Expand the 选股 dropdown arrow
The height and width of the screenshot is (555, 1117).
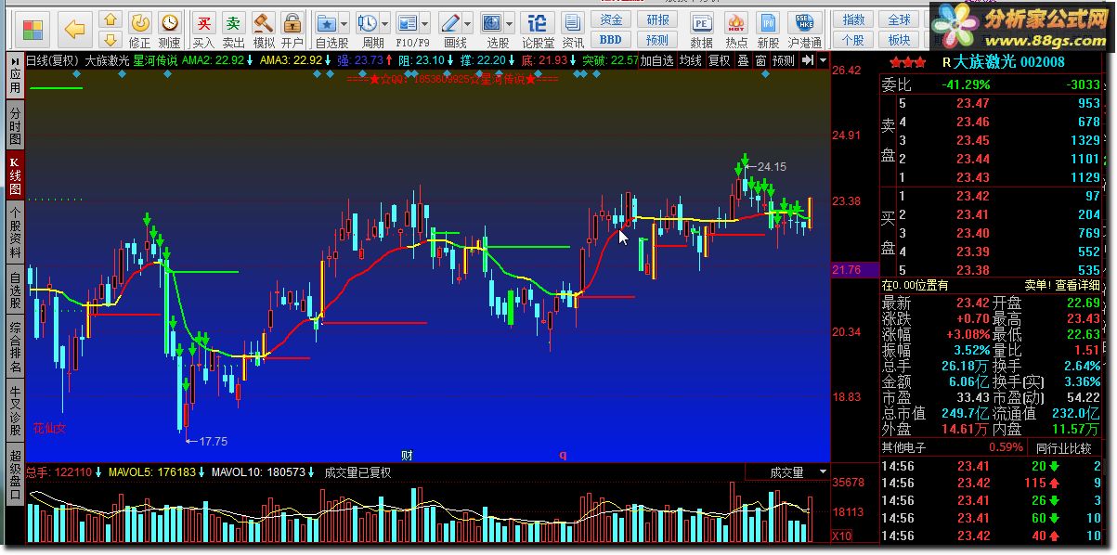pos(510,23)
